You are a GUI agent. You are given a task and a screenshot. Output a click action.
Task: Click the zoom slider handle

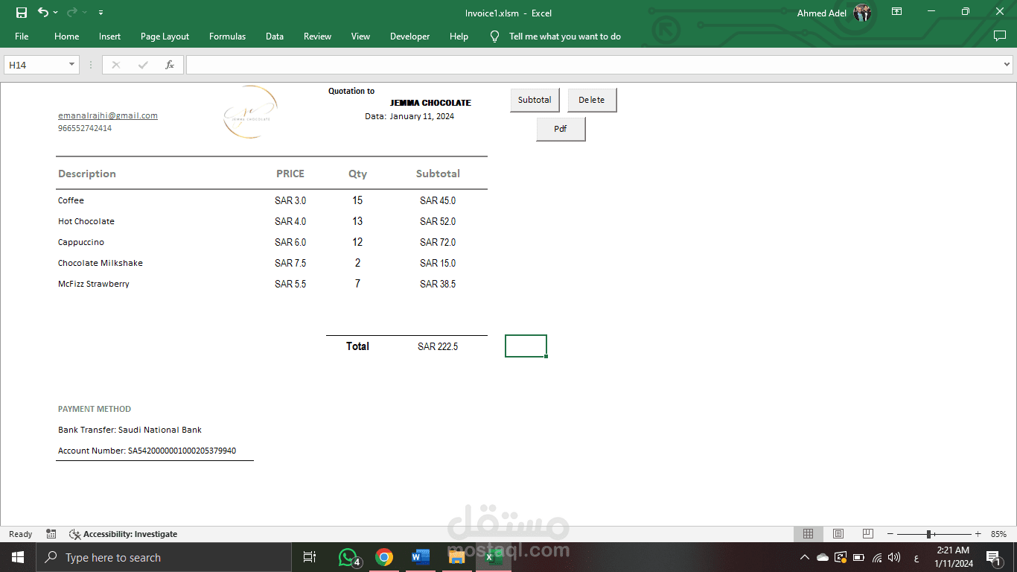click(x=928, y=534)
